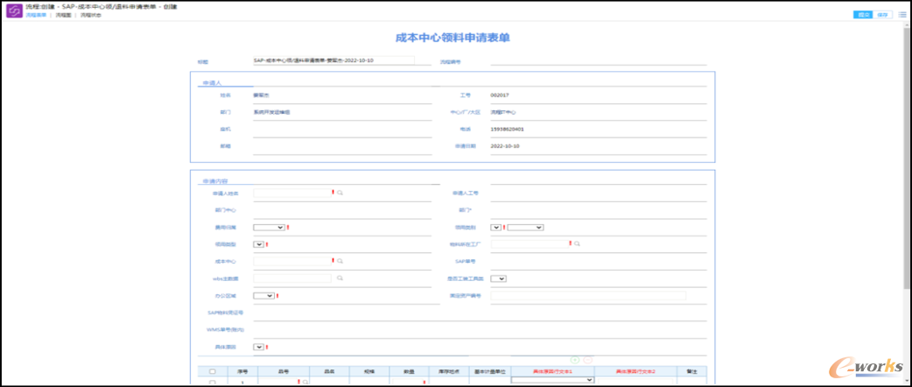The image size is (912, 387).
Task: Click the 基本计量单位 column header
Action: 489,371
